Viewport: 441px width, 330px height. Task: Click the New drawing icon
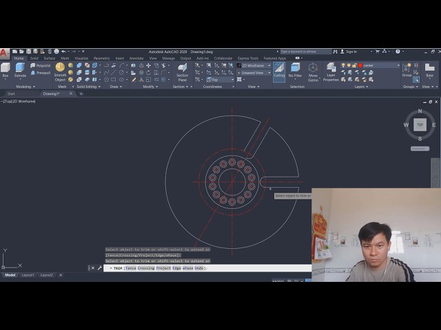pos(14,52)
